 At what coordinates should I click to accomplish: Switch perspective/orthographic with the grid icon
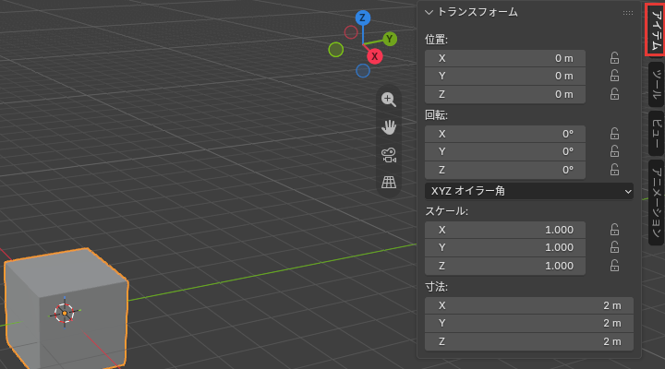click(389, 182)
